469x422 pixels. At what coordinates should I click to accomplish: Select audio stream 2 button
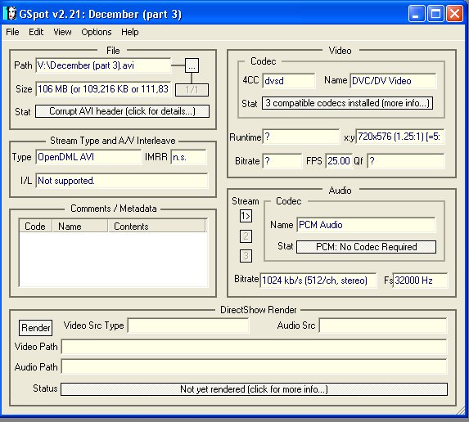pyautogui.click(x=246, y=236)
